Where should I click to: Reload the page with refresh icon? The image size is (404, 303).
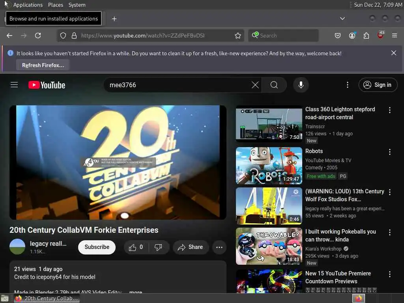point(38,36)
